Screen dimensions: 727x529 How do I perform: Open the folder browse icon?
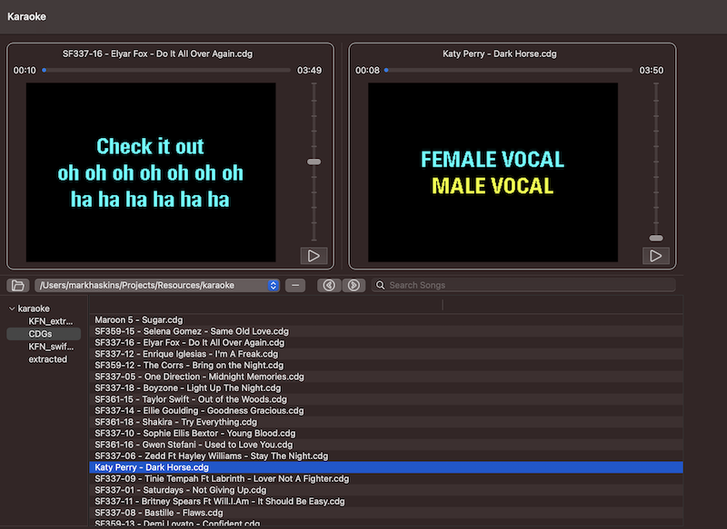(x=18, y=285)
